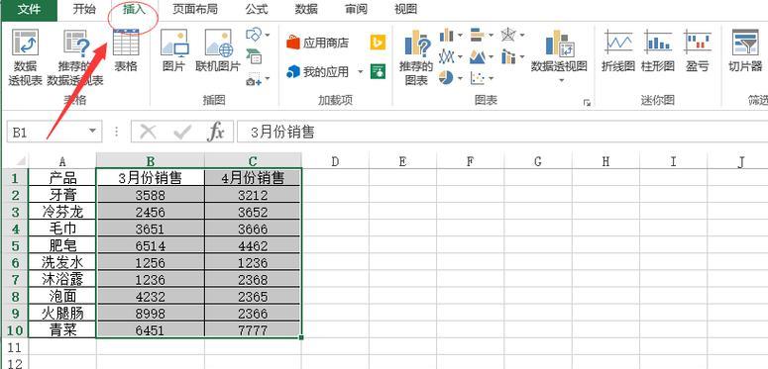The width and height of the screenshot is (768, 369).
Task: Expand the Bar chart dropdown arrow
Action: pos(491,36)
